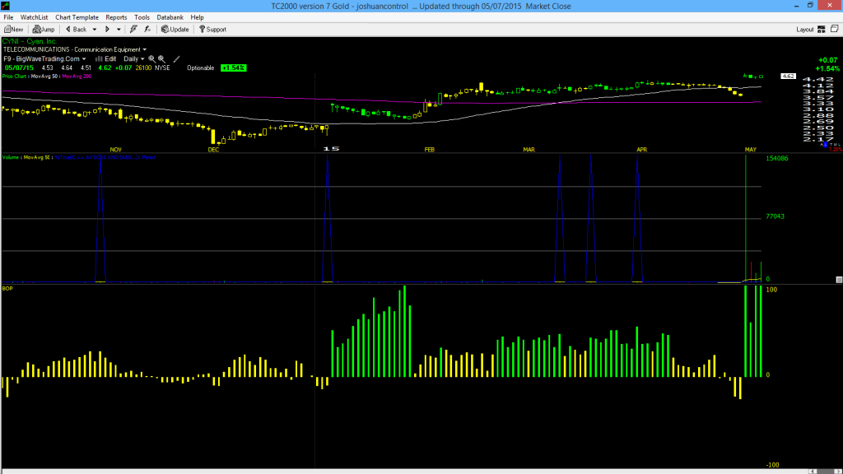Viewport: 843px width, 474px height.
Task: Click the Layout label in the toolbar
Action: pos(805,30)
